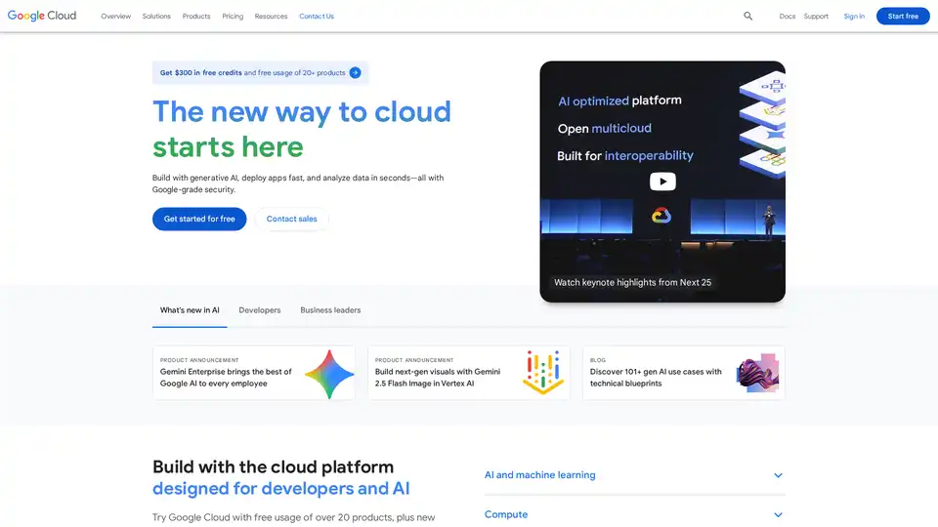Expand the Compute section chevron

(778, 514)
